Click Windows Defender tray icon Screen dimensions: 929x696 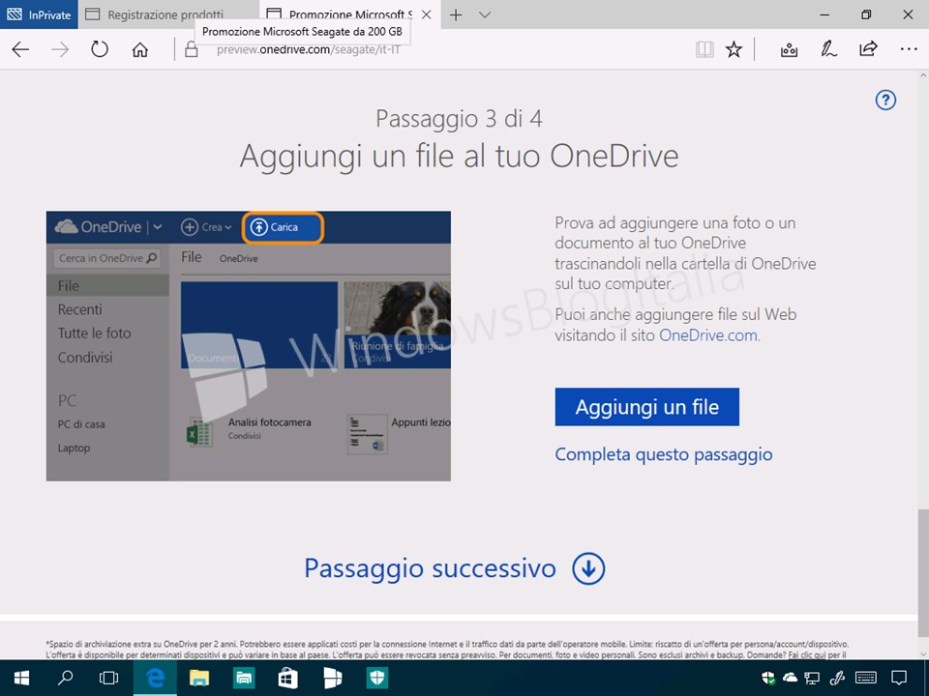pos(767,677)
